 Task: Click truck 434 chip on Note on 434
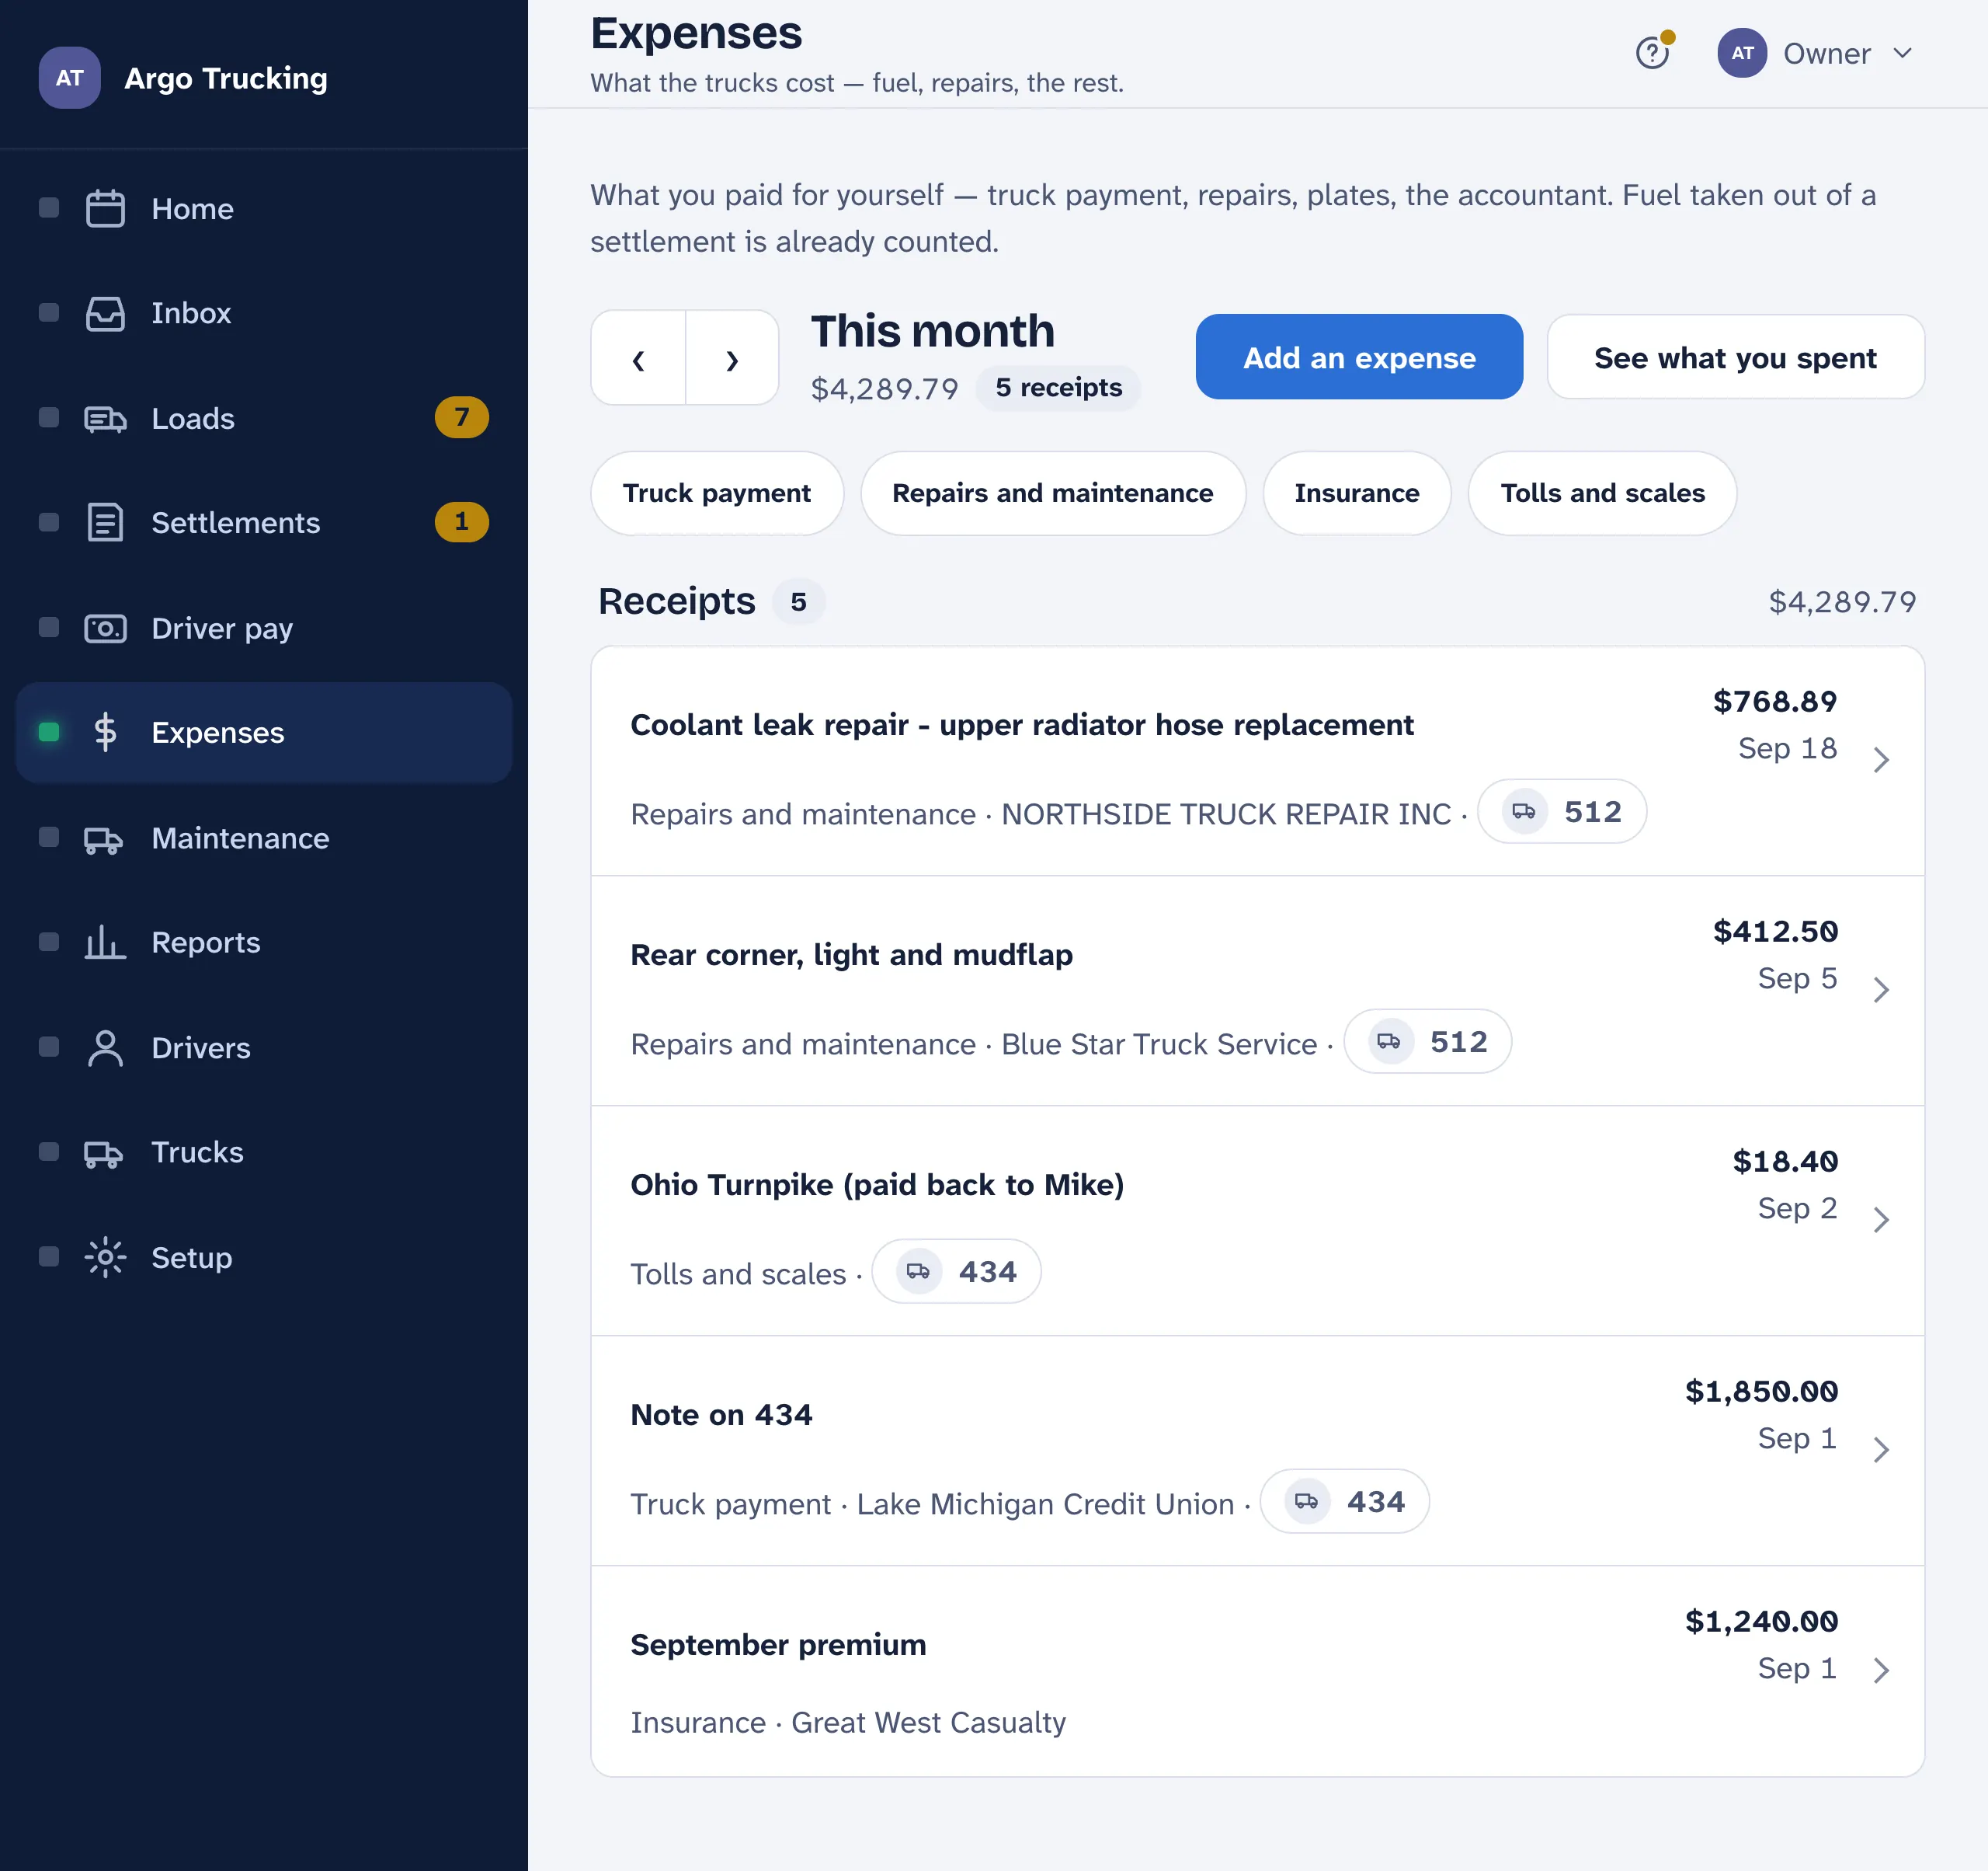coord(1344,1501)
